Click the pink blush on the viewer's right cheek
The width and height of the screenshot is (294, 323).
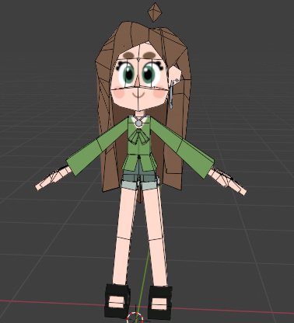tap(160, 93)
